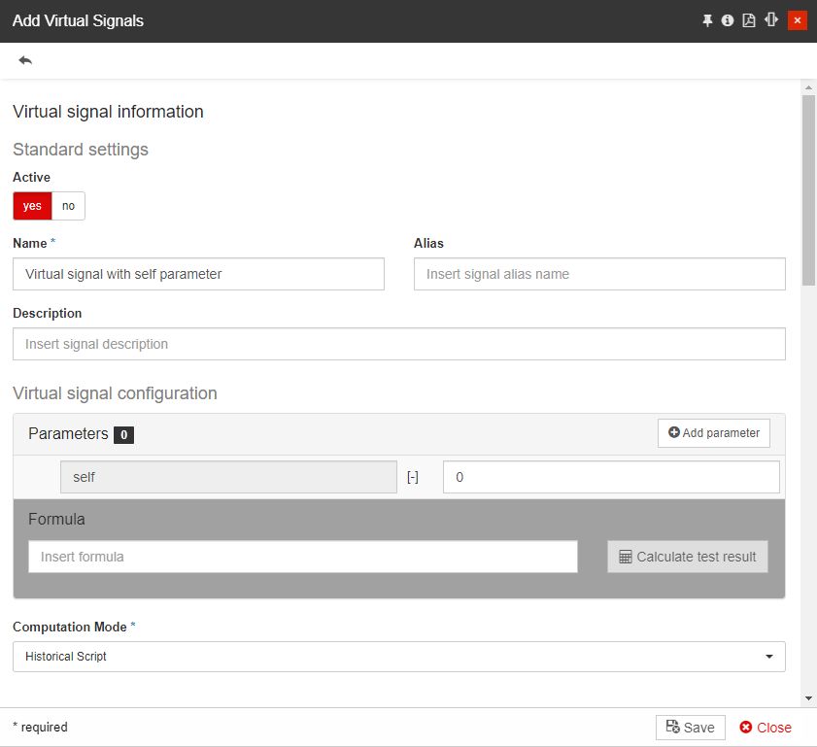Viewport: 817px width, 747px height.
Task: Click the Insert formula field
Action: [303, 557]
